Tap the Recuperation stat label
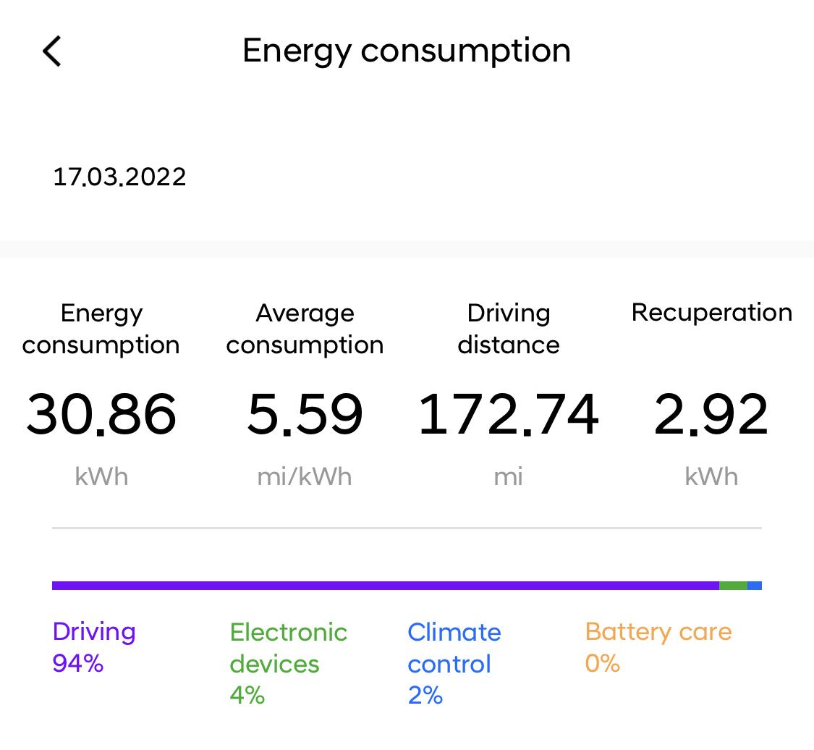This screenshot has width=814, height=750. click(711, 313)
